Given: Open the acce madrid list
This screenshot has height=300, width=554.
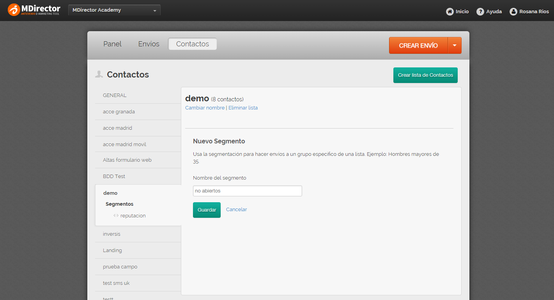Looking at the screenshot, I should click(x=138, y=128).
